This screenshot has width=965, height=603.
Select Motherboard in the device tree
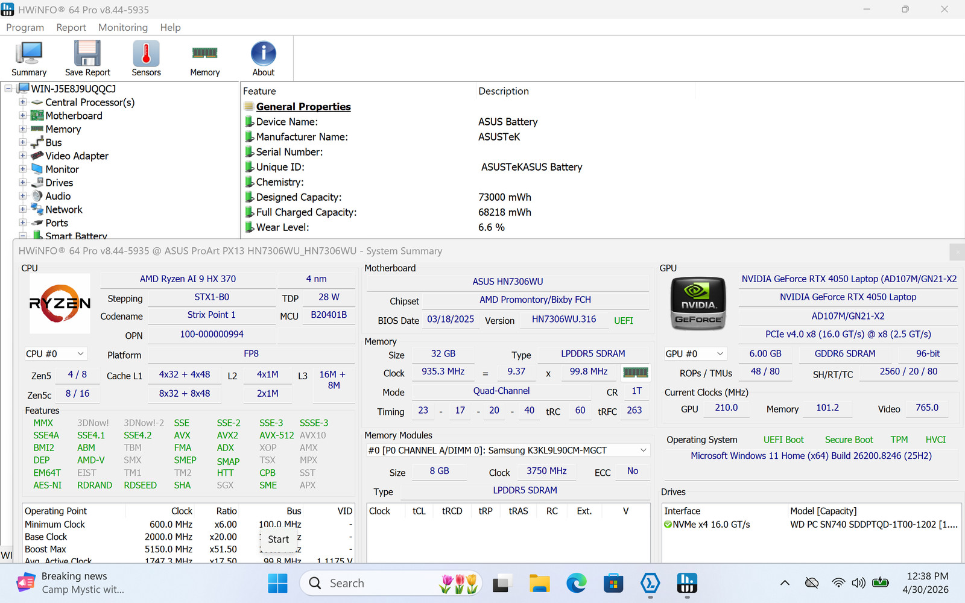click(74, 116)
